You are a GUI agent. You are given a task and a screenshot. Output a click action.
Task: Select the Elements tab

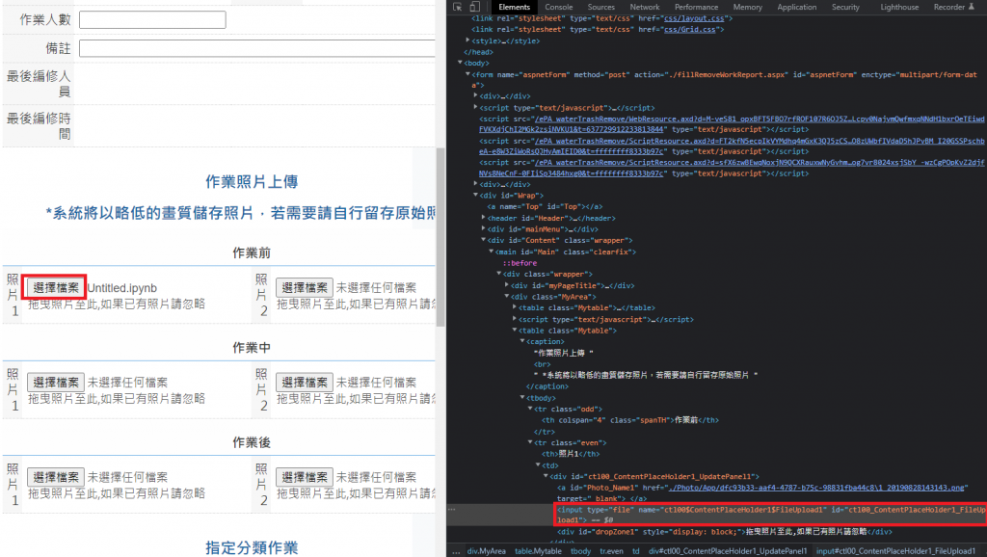coord(515,7)
